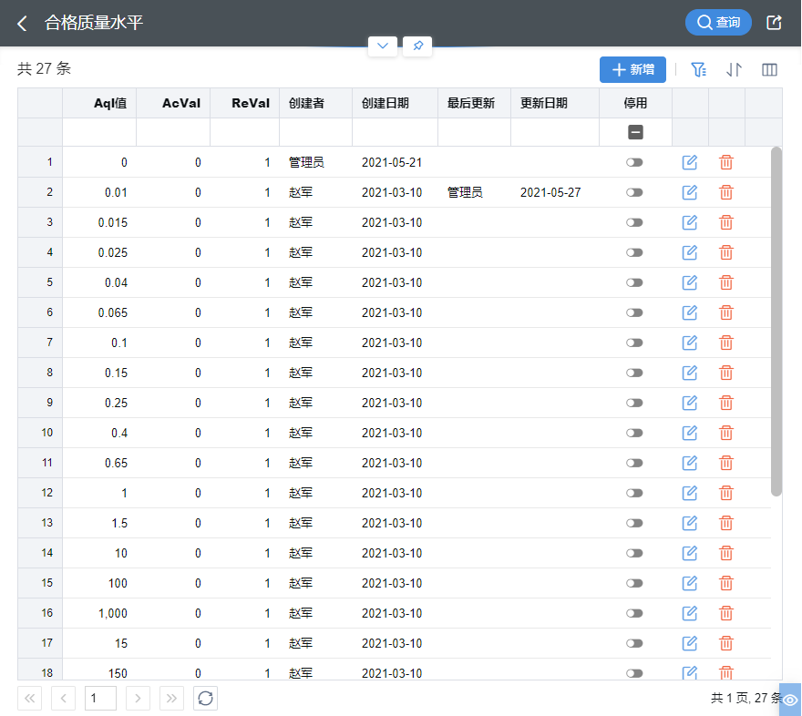Go to the last page

[171, 698]
